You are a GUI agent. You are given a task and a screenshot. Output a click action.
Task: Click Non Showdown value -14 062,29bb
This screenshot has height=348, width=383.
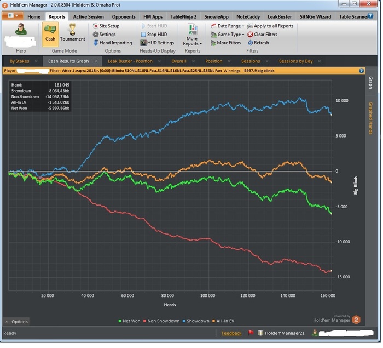57,96
